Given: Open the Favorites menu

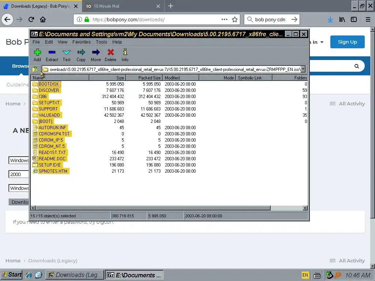Looking at the screenshot, I should (82, 42).
